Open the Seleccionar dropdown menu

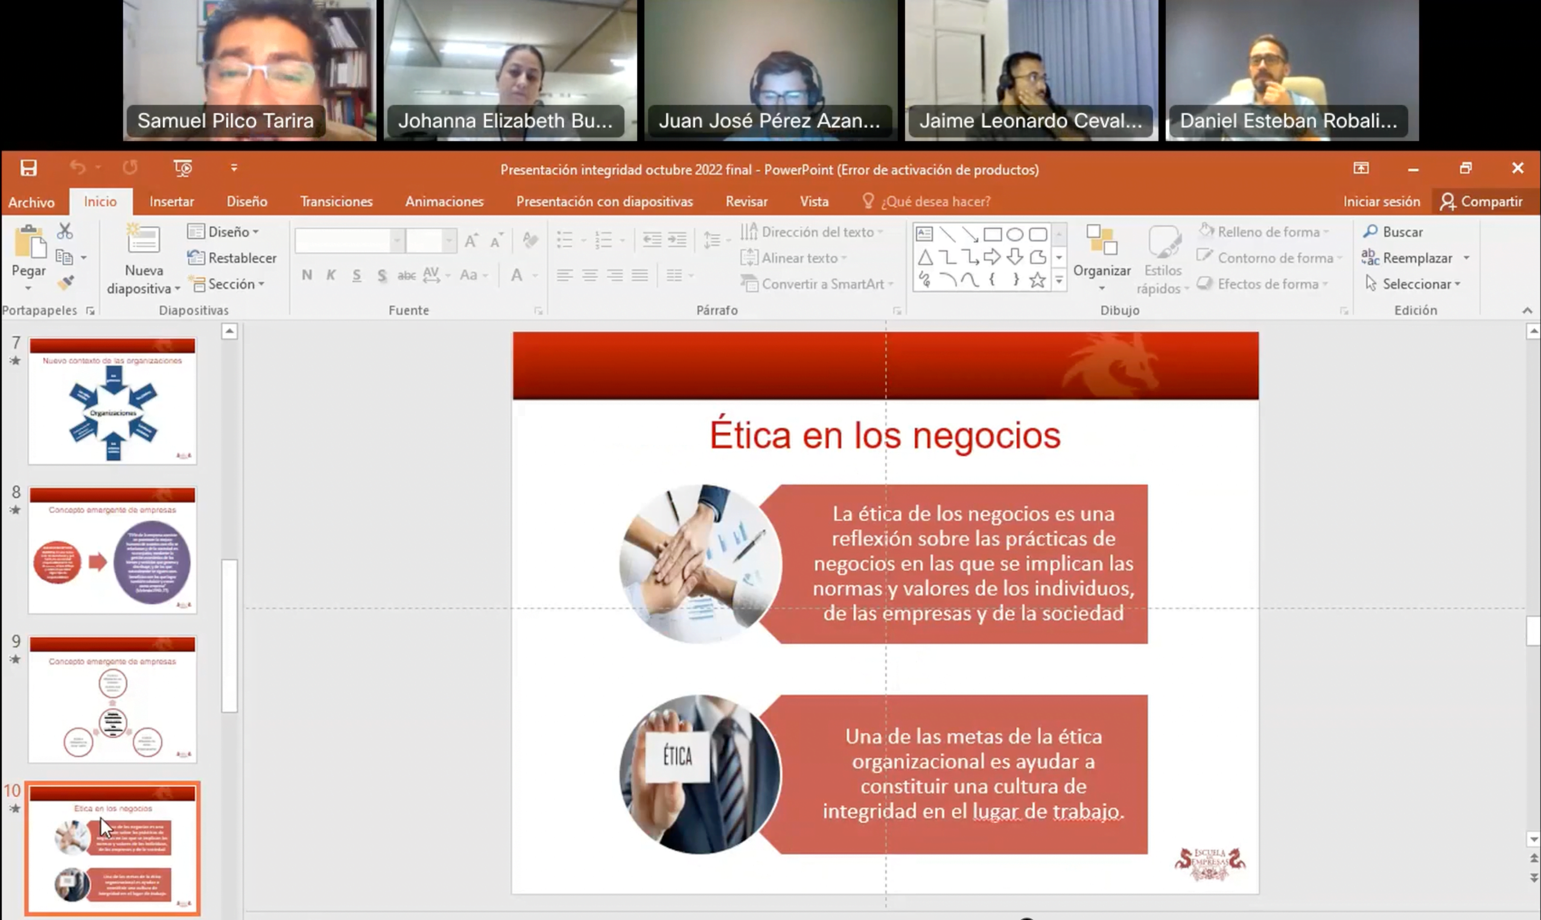tap(1417, 284)
